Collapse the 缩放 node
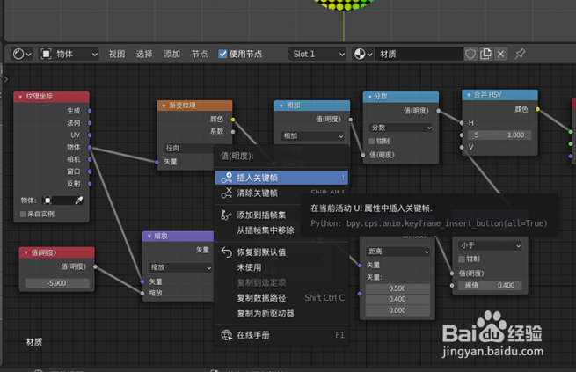 (149, 236)
